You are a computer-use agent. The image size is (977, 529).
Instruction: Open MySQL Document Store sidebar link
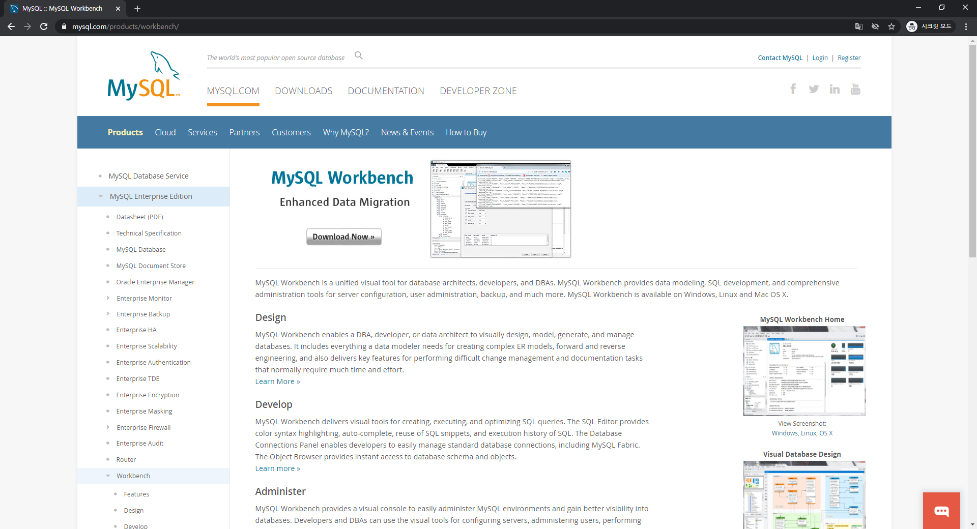click(x=151, y=266)
